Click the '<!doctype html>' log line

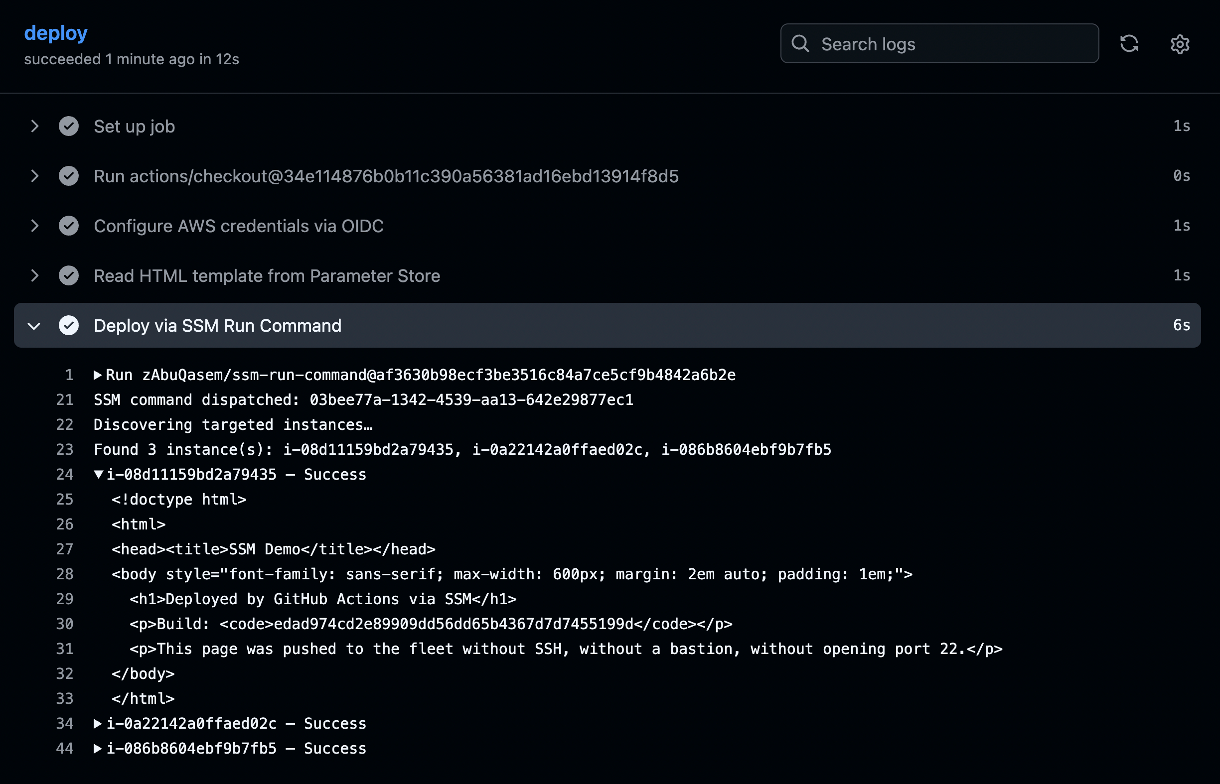[x=179, y=500]
